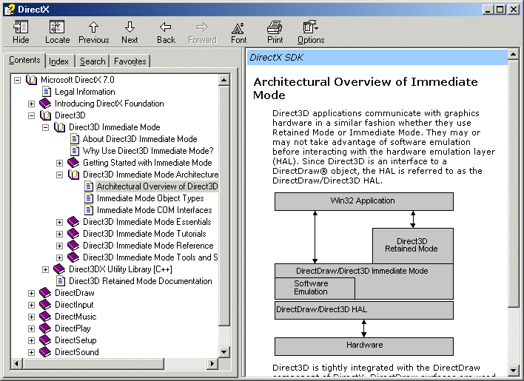Expand the DirectSound tree node
Image resolution: width=524 pixels, height=381 pixels.
pyautogui.click(x=31, y=352)
